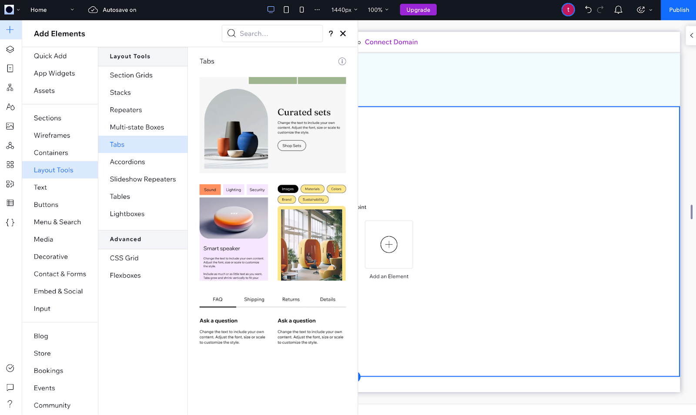Click the Redo arrow
Screen dimensions: 696x415
[600, 10]
